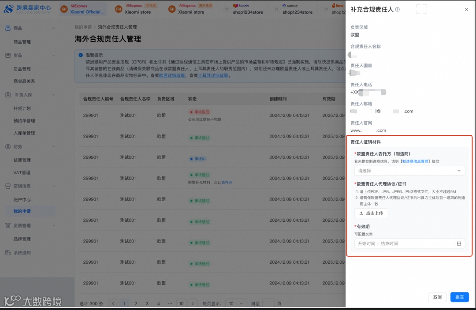
Task: Click the 财务 sidebar icon
Action: (x=8, y=147)
